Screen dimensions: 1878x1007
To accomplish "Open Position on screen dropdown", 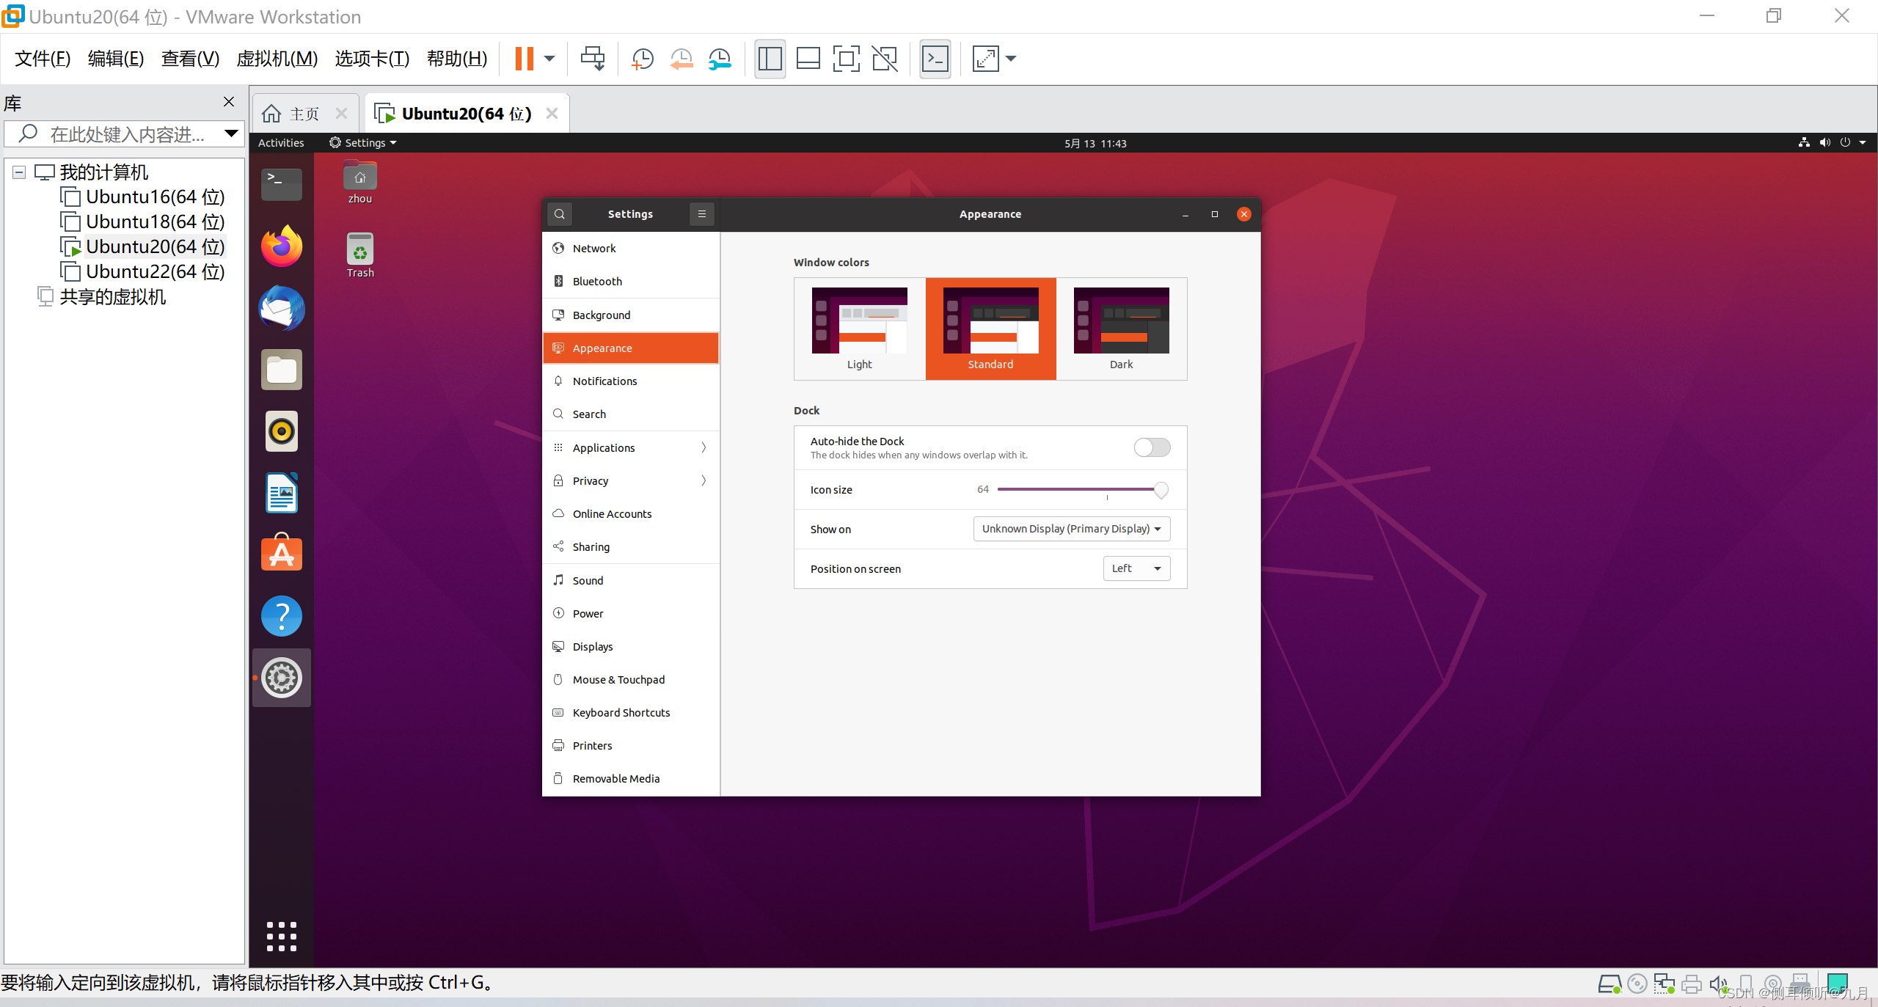I will pos(1136,568).
